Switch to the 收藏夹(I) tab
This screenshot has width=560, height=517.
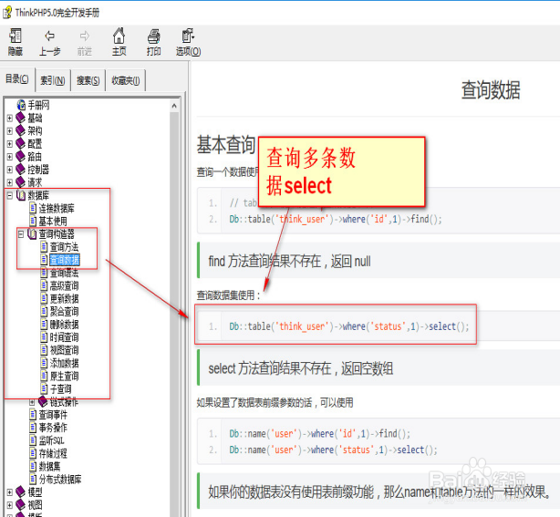click(126, 80)
